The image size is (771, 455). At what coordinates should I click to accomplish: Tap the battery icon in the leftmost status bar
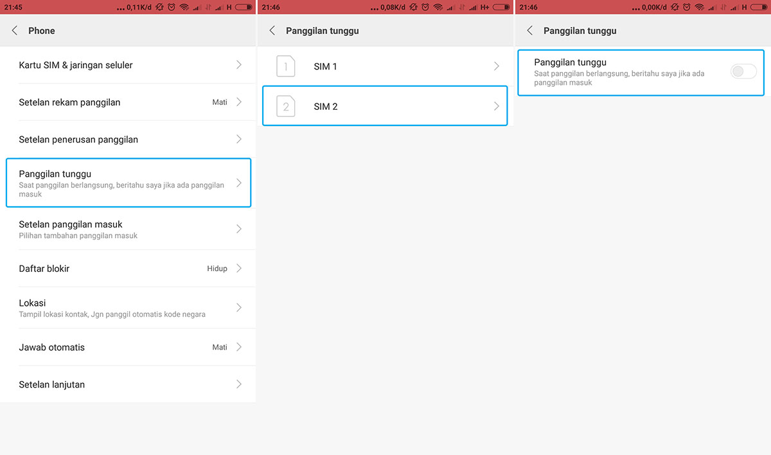[x=244, y=7]
